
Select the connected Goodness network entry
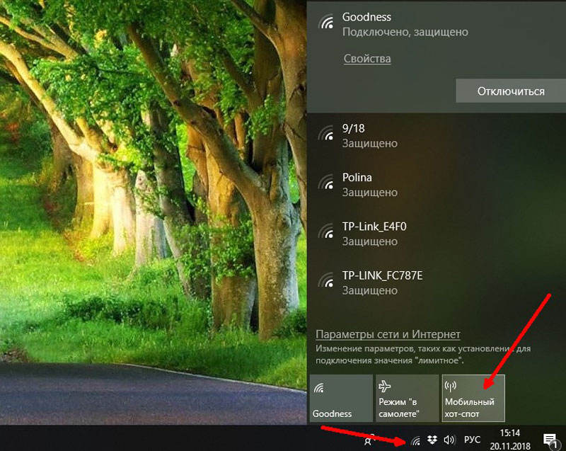437,56
